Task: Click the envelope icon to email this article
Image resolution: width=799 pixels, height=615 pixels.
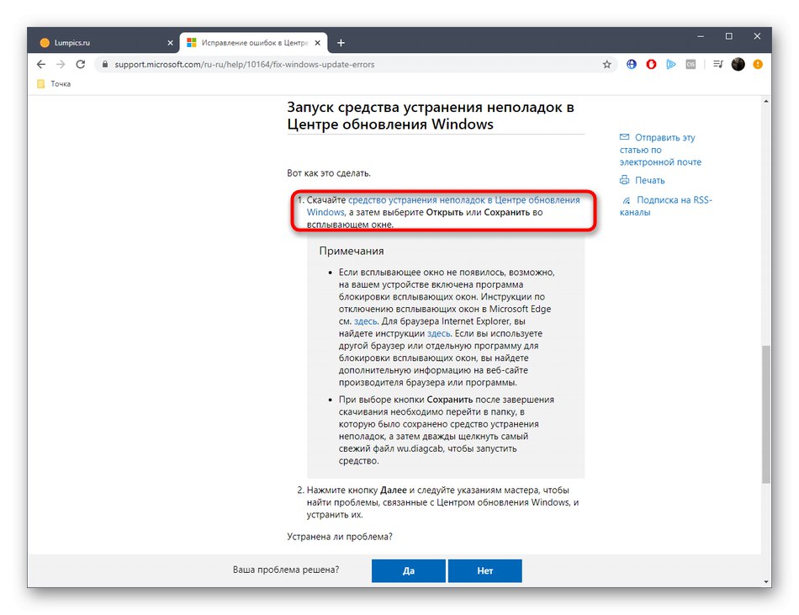Action: point(624,137)
